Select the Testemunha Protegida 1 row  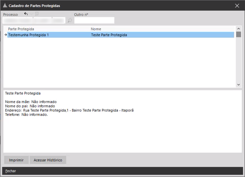[x=121, y=35]
